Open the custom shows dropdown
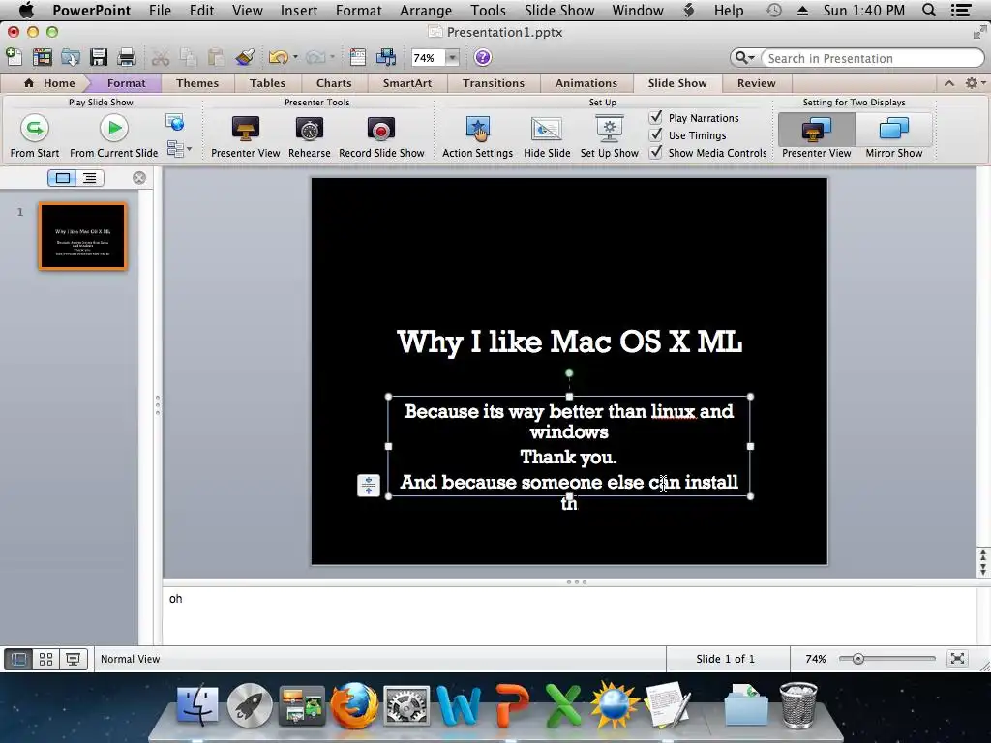Image resolution: width=991 pixels, height=743 pixels. (178, 149)
